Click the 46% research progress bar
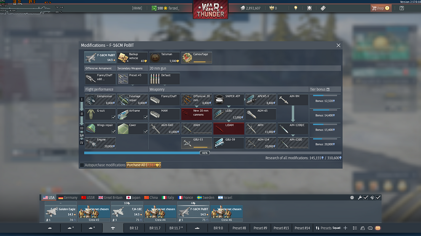This screenshot has height=236, width=421. (x=213, y=153)
